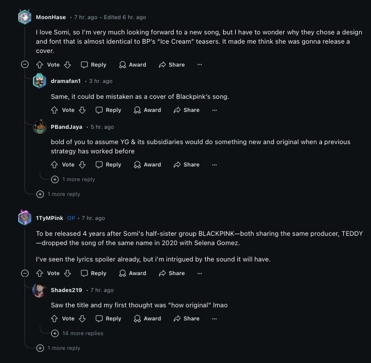Open more options on 1TyMPink's comment
371x363 pixels.
pyautogui.click(x=199, y=273)
